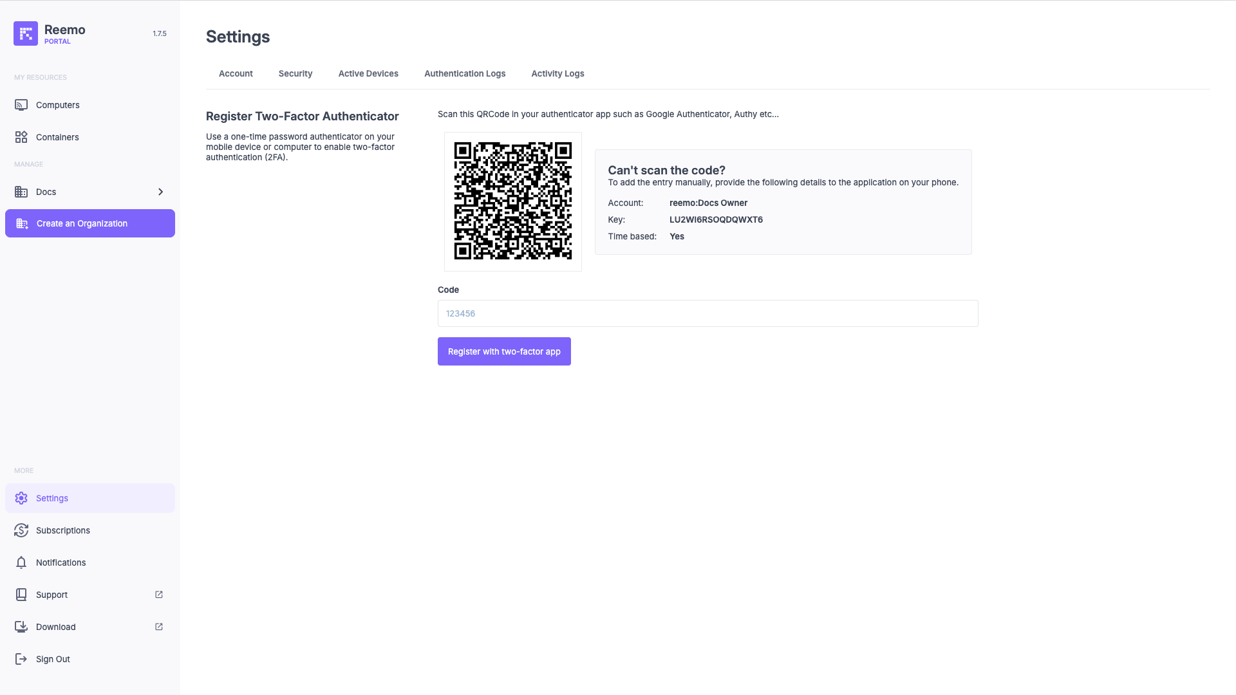This screenshot has height=695, width=1236.
Task: Open the Activity Logs tab
Action: 557,73
